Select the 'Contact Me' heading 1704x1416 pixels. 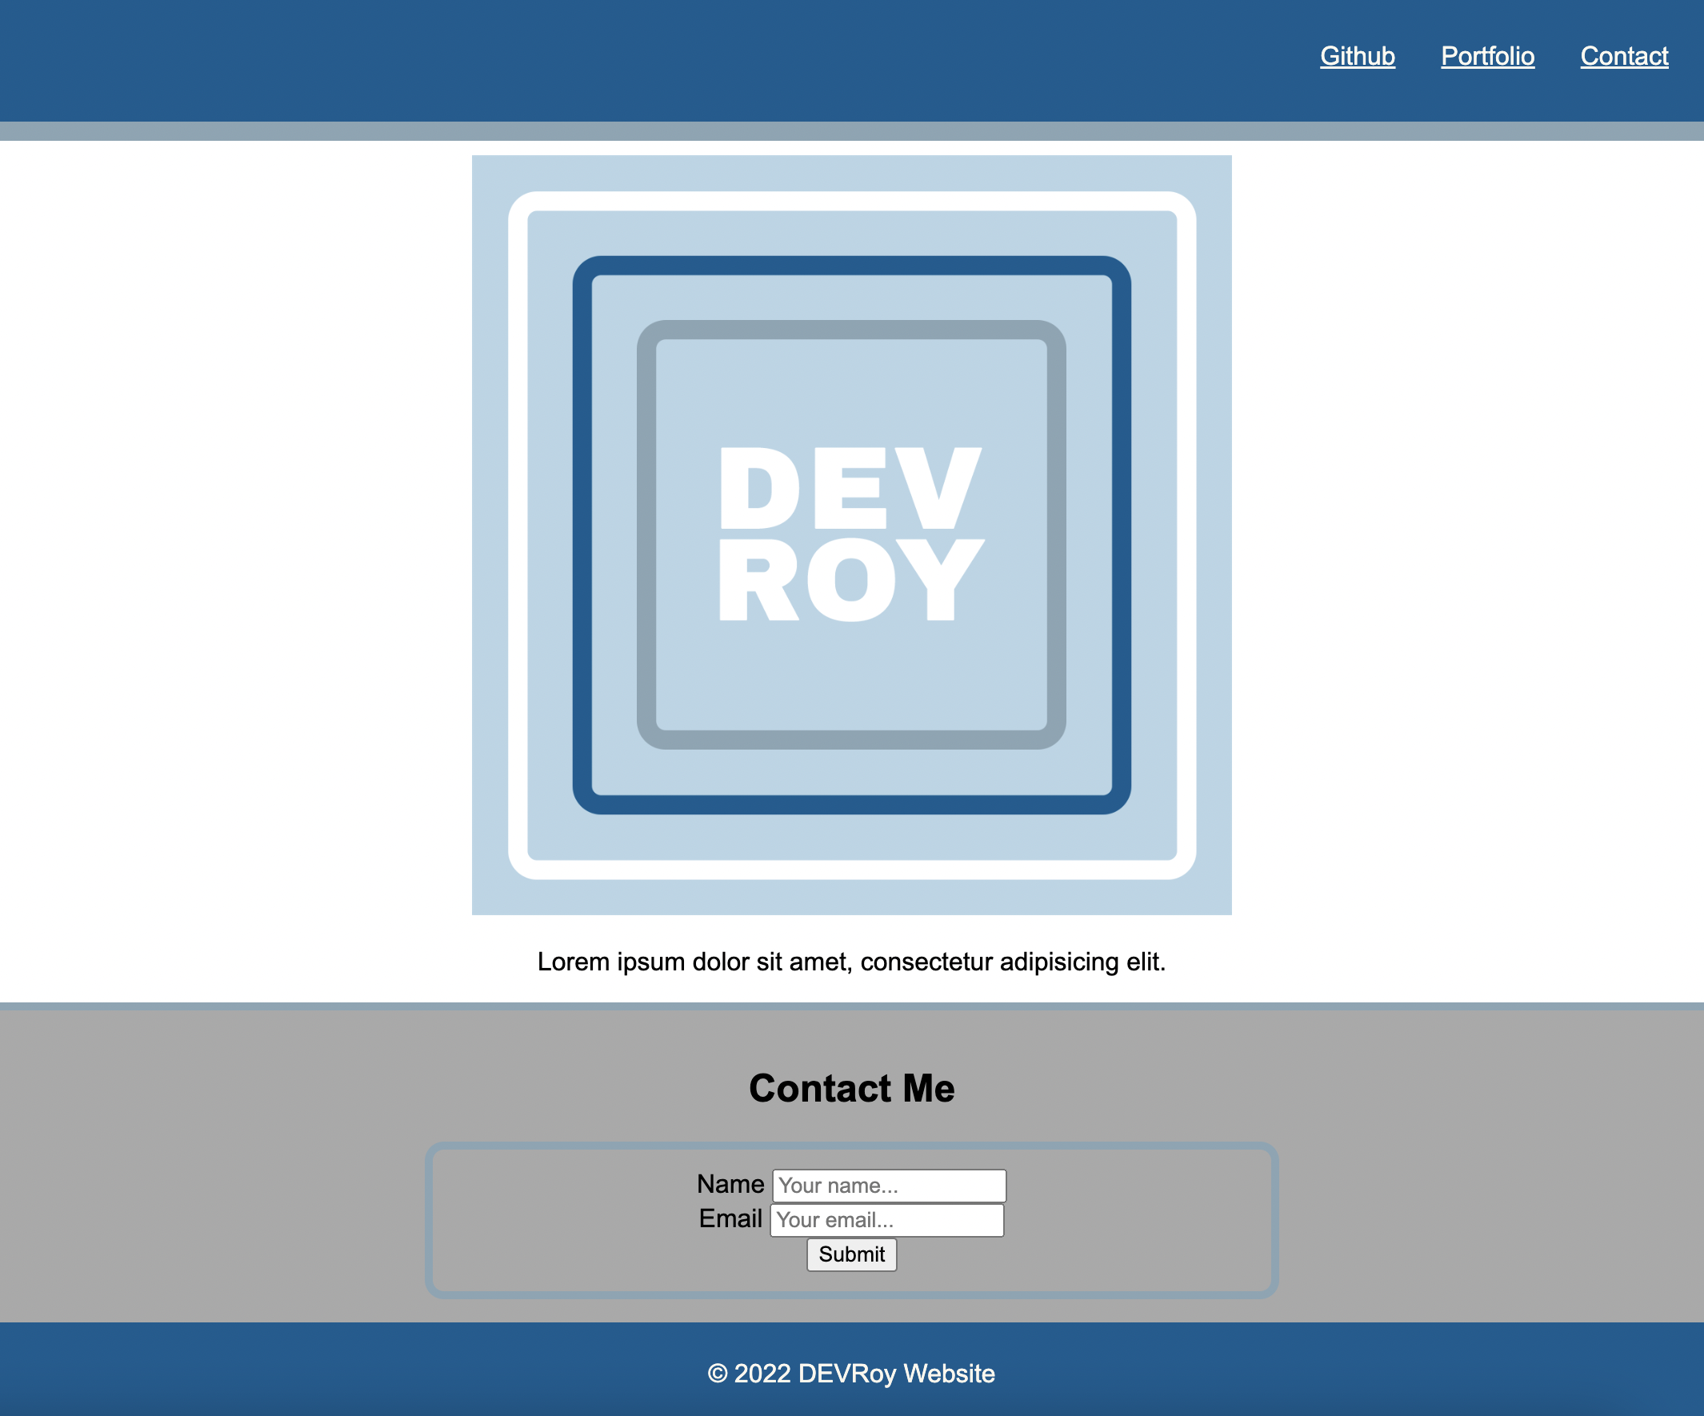point(851,1088)
